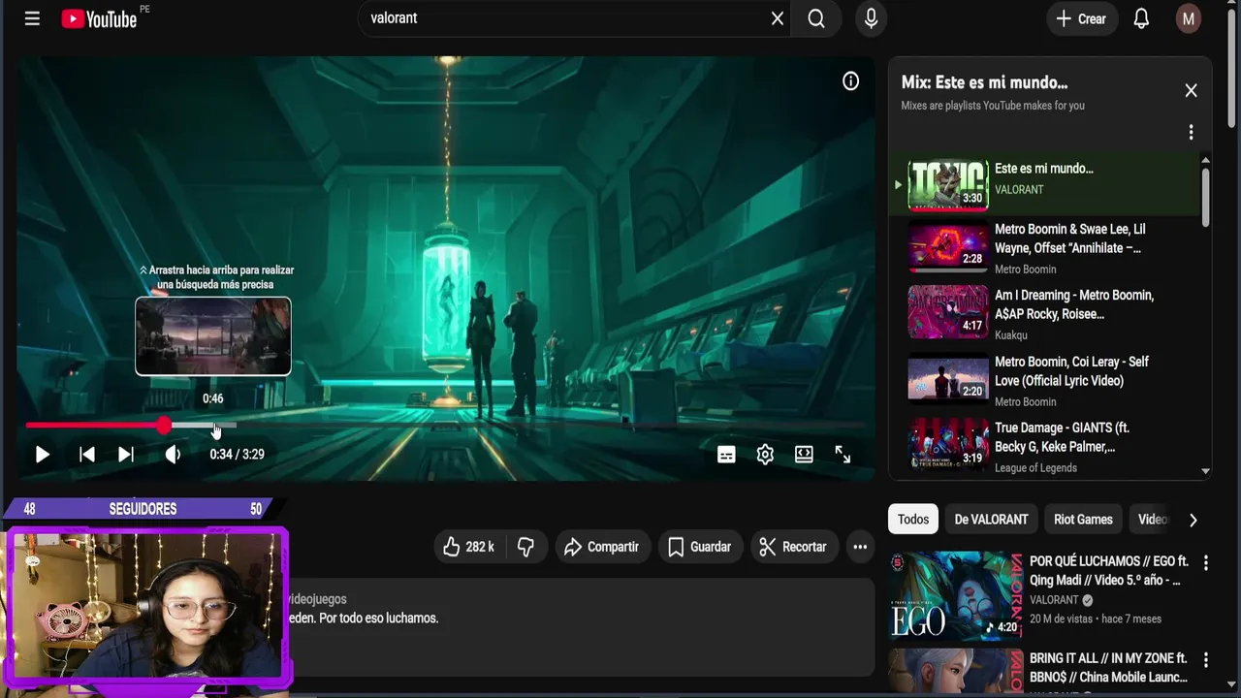Open the notifications bell
Screen dimensions: 1241x698
1141,18
